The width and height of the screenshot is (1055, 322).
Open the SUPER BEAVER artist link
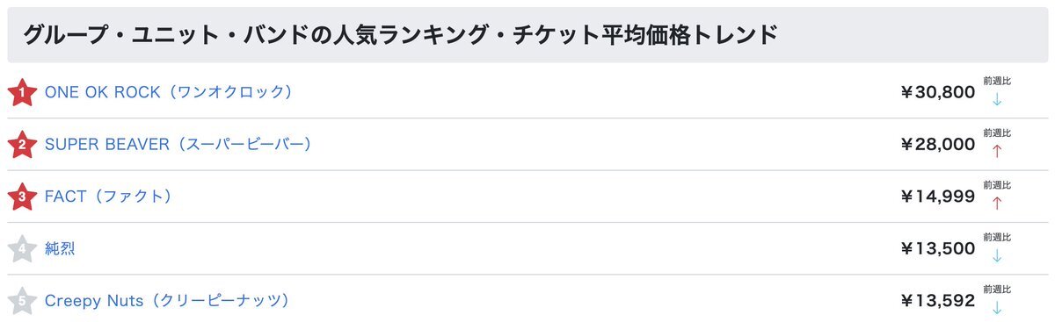(x=178, y=144)
